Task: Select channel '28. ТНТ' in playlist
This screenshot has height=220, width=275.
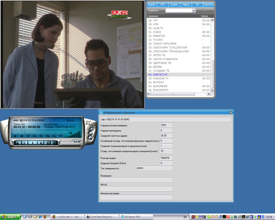Action: pyautogui.click(x=179, y=20)
